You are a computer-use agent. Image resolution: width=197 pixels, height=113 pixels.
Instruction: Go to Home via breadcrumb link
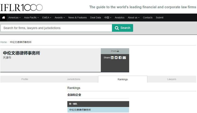pos(3,42)
